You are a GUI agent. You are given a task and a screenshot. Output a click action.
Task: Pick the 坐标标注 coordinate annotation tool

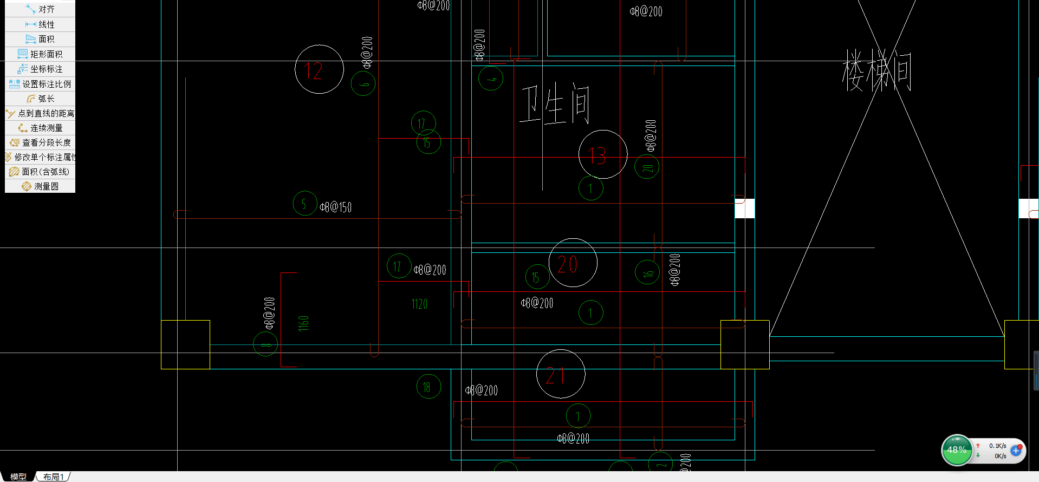click(x=40, y=69)
